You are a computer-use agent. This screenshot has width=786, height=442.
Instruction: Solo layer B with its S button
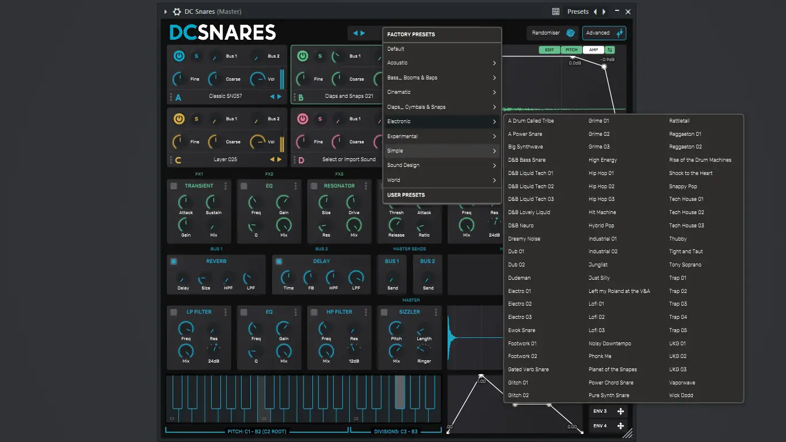coord(320,56)
